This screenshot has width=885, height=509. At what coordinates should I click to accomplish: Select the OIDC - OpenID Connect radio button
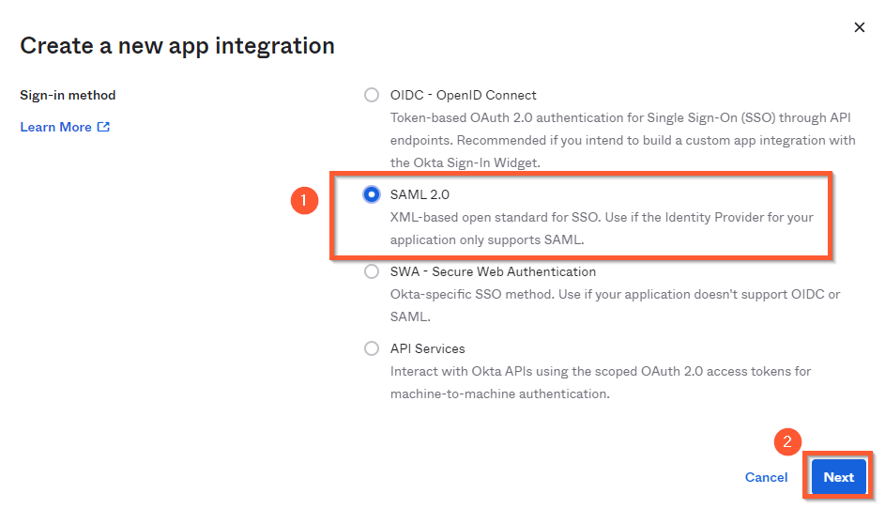372,95
